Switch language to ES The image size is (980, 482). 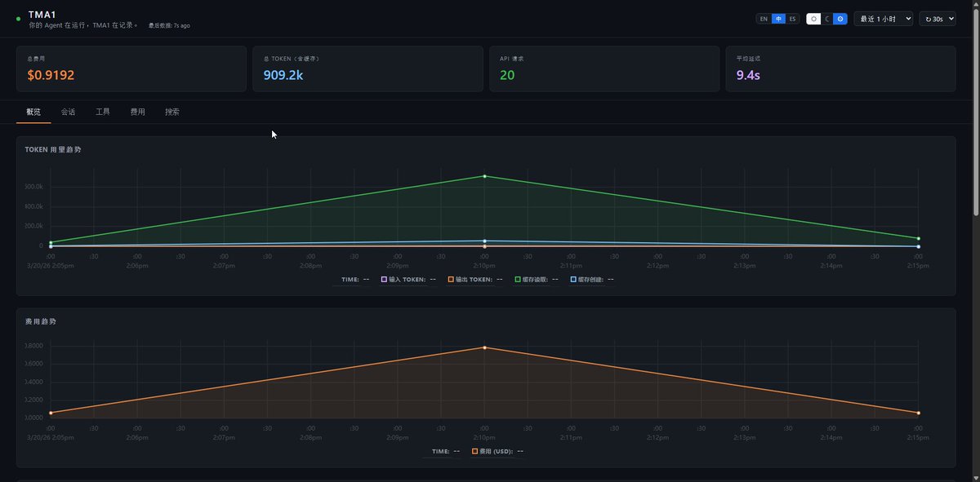tap(792, 19)
